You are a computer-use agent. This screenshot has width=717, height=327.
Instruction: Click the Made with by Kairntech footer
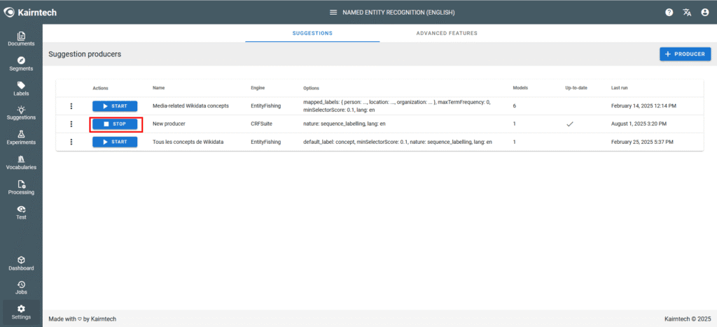[83, 319]
